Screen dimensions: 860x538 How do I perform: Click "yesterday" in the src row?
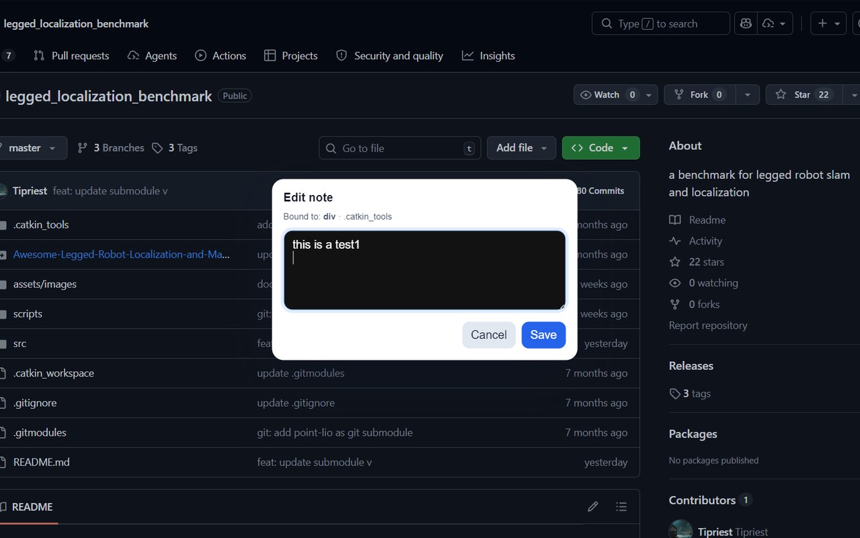pos(606,344)
